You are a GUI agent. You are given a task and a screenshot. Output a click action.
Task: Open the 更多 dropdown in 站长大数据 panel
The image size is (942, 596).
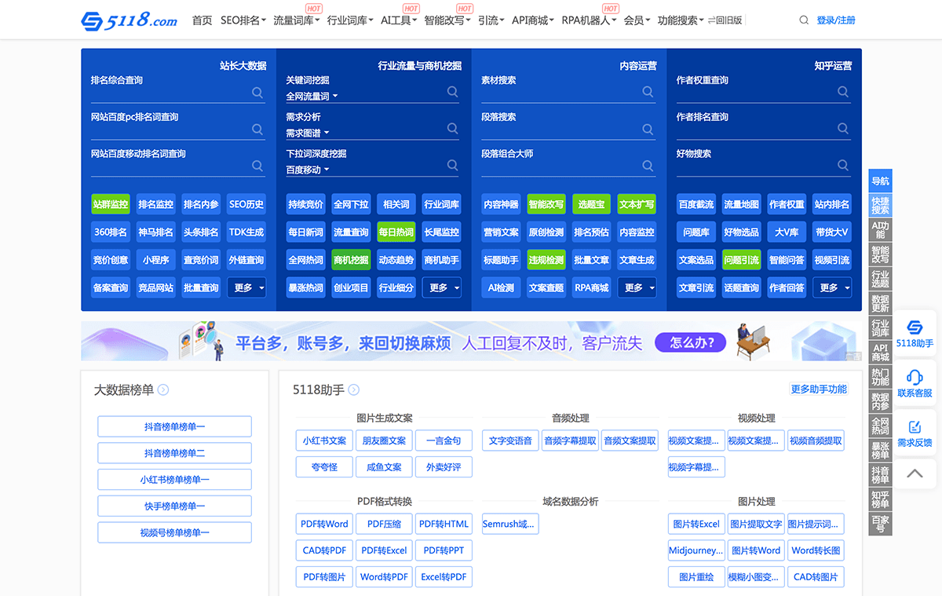click(x=246, y=288)
